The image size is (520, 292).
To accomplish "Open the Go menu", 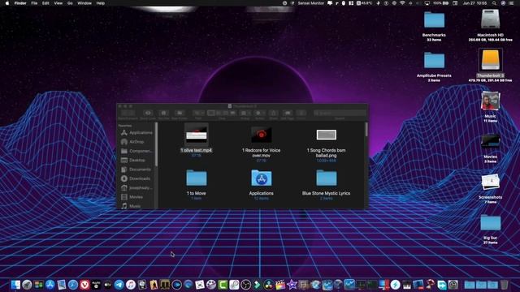I will point(70,3).
